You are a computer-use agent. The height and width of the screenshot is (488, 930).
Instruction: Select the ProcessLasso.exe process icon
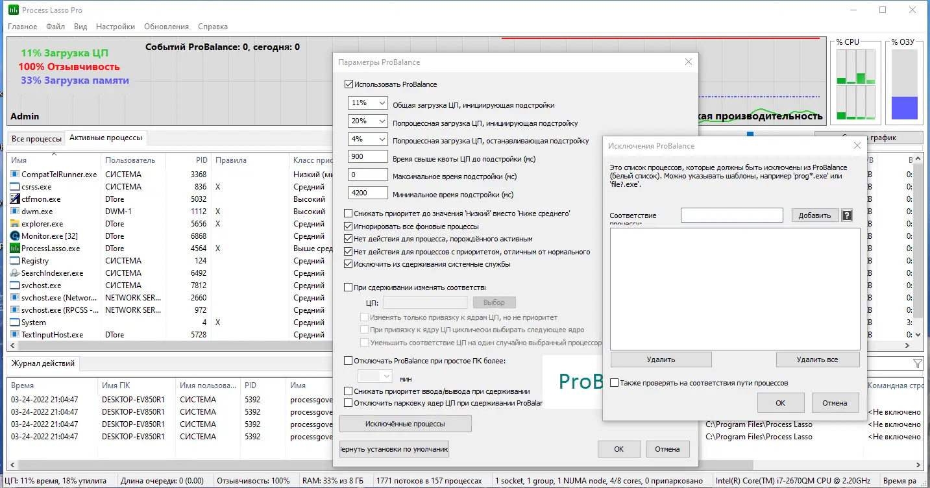pos(16,249)
